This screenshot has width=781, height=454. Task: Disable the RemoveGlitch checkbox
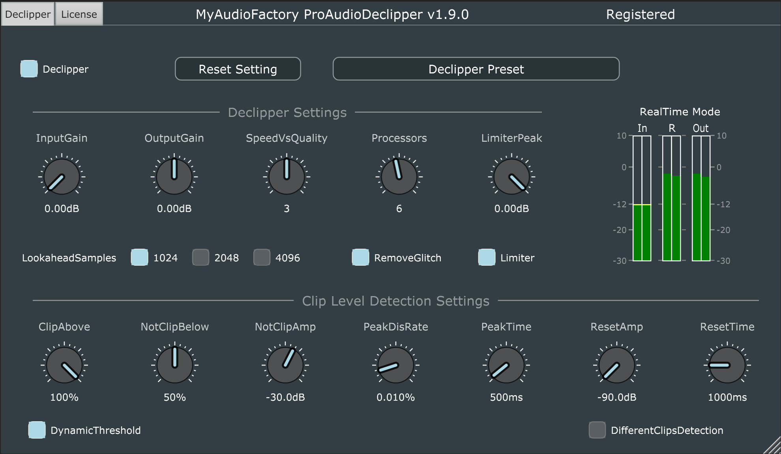pos(360,257)
